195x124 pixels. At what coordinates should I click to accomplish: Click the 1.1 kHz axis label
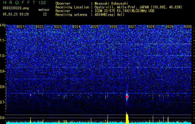(x=3, y=40)
